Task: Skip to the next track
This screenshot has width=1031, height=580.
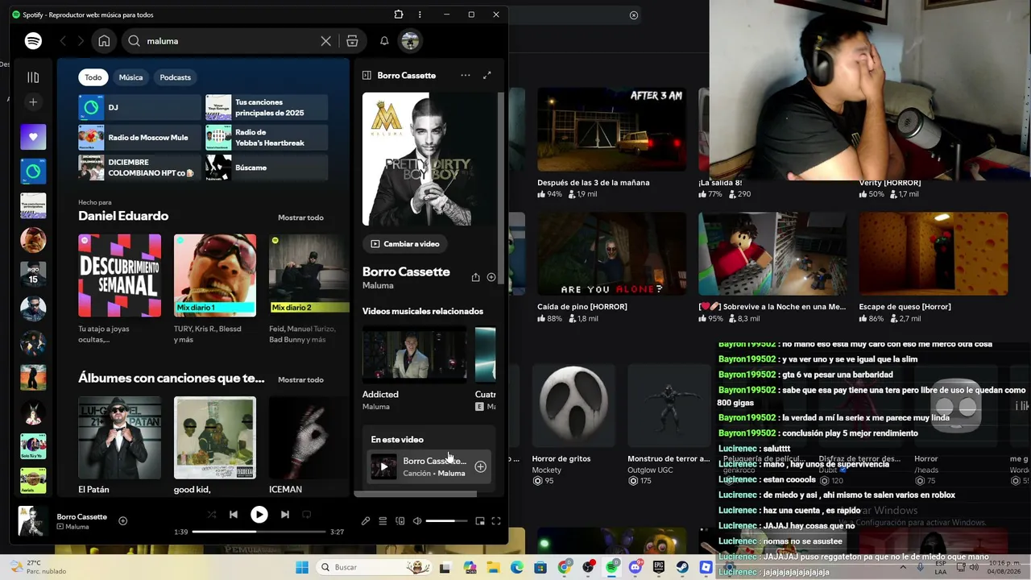Action: [x=284, y=514]
